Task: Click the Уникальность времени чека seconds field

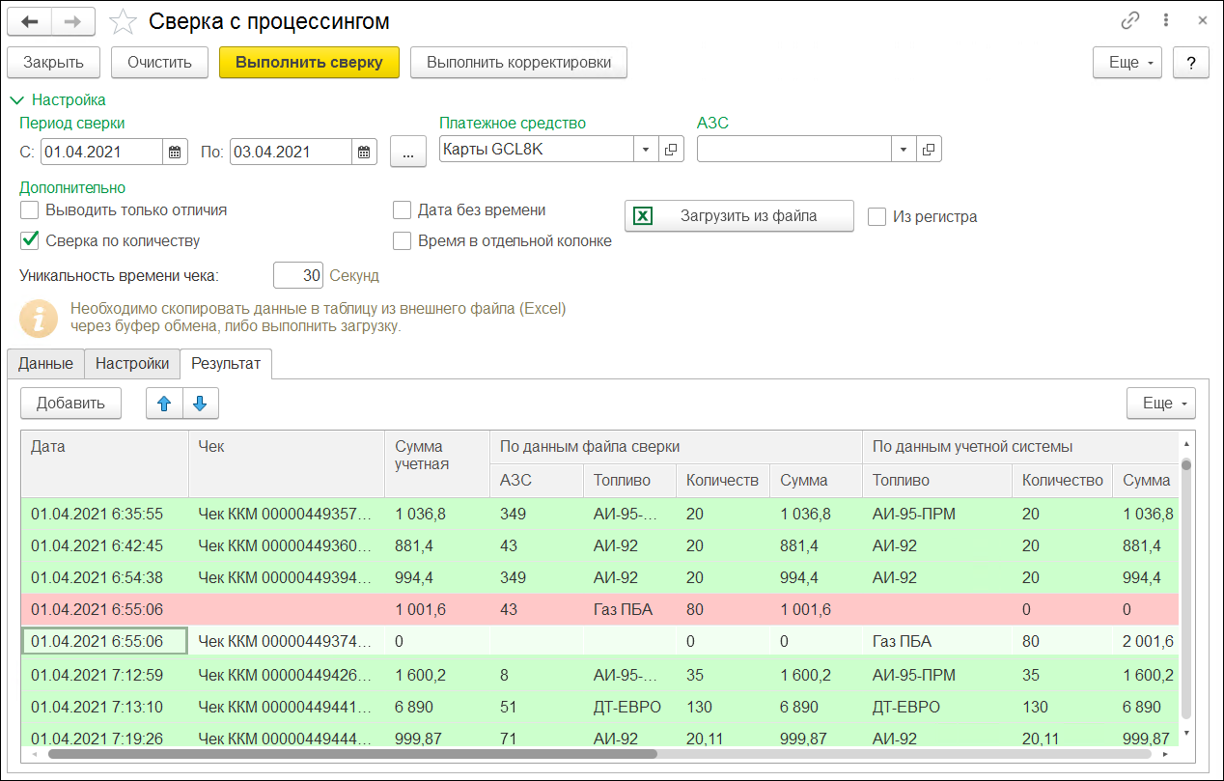Action: (x=298, y=275)
